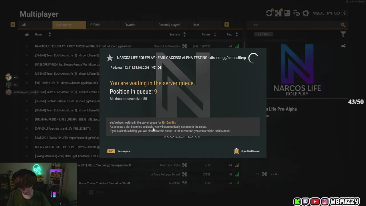Click mod puzzle icon next to IP address
The height and width of the screenshot is (206, 366).
[x=160, y=68]
